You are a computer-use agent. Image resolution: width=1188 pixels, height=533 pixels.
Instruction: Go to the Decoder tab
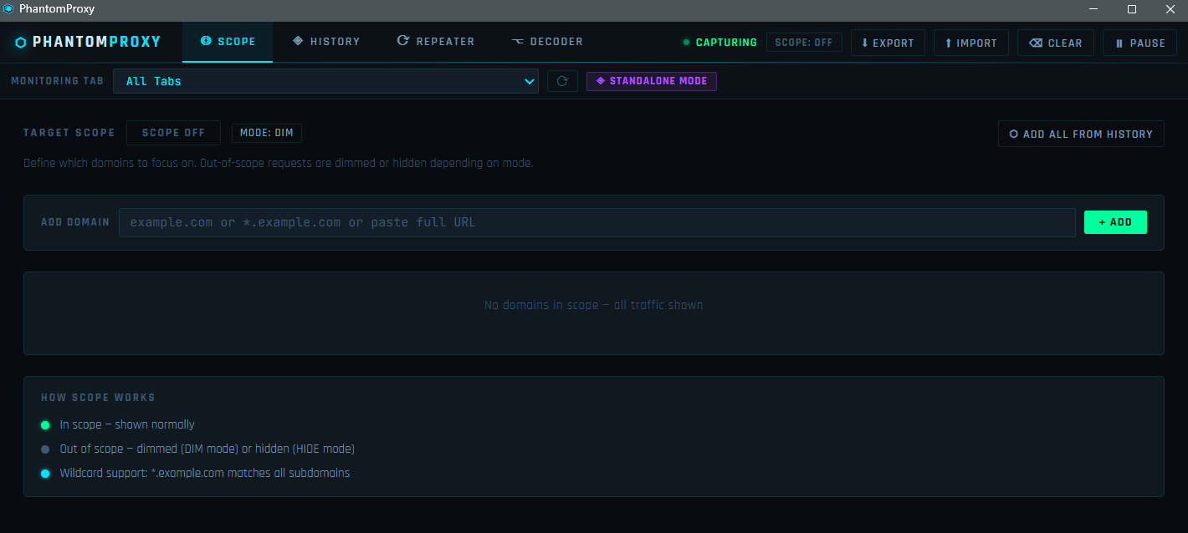click(547, 42)
